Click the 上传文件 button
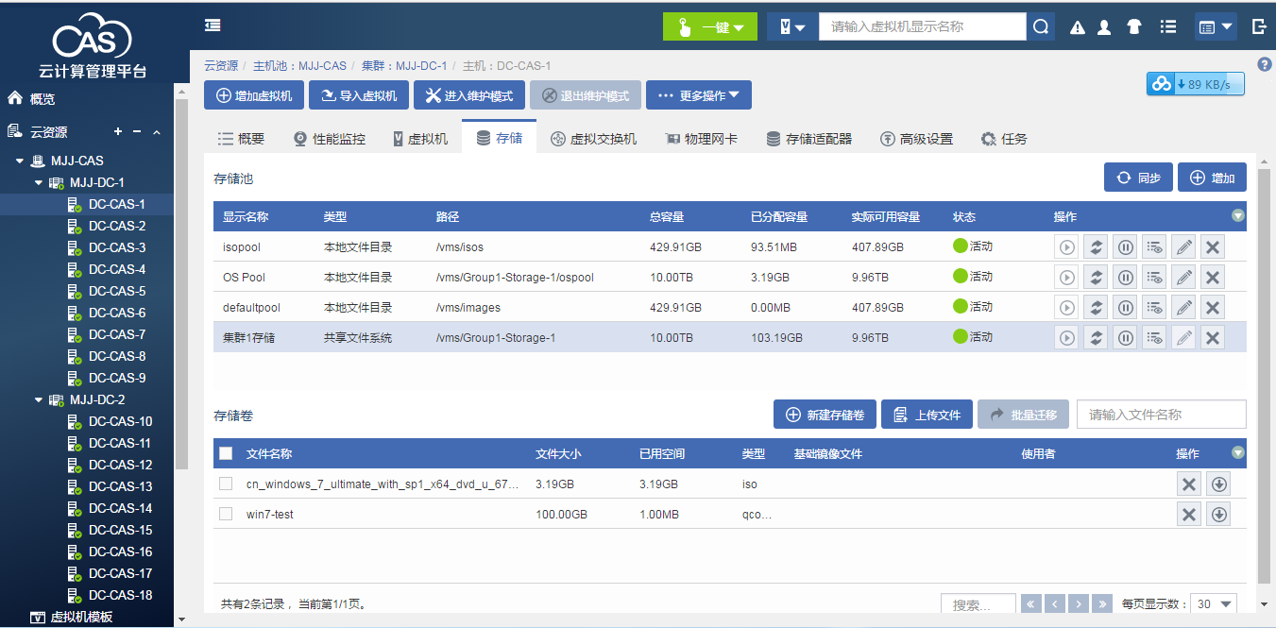The height and width of the screenshot is (628, 1276). pos(927,415)
